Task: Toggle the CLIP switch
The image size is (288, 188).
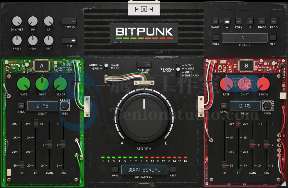Action: [69, 41]
